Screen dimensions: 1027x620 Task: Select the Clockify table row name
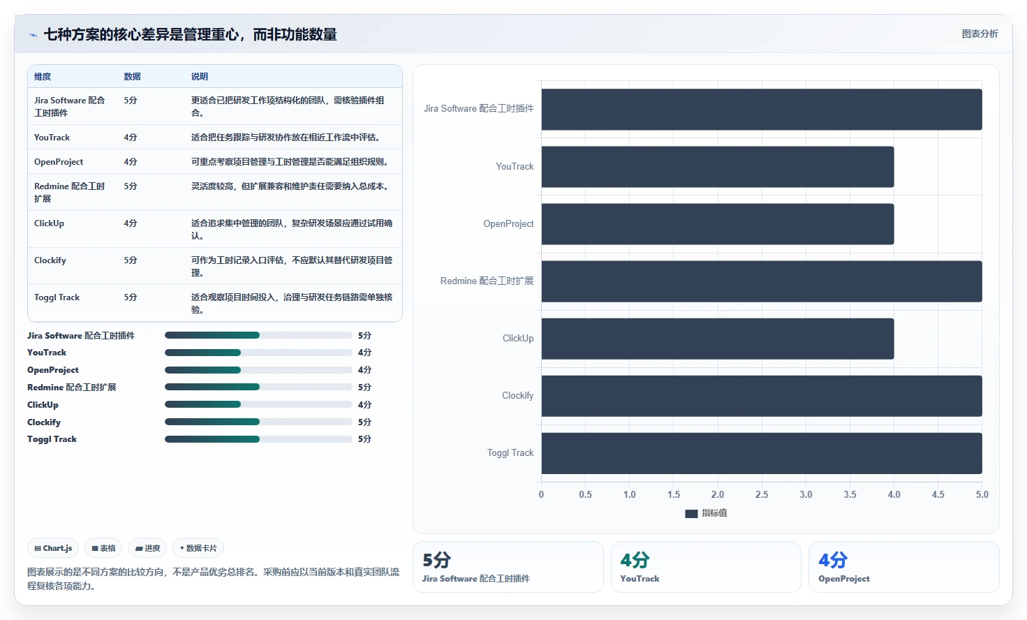point(50,260)
